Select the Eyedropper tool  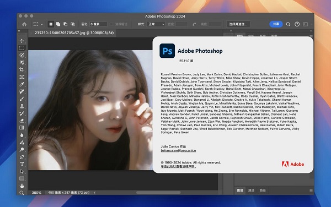click(22, 84)
